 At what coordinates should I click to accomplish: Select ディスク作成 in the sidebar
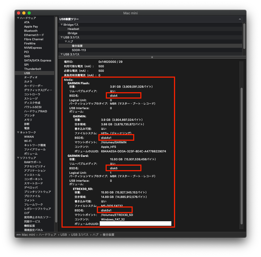pyautogui.click(x=32, y=103)
